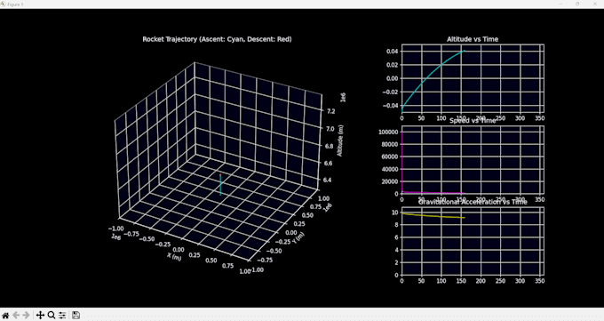Open the Configure subplots dialog
604x321 pixels.
[62, 315]
